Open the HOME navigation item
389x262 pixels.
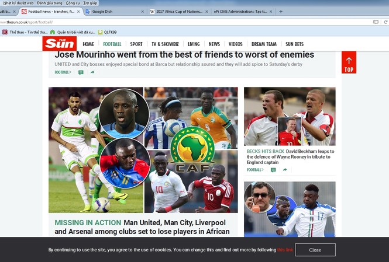[x=88, y=44]
